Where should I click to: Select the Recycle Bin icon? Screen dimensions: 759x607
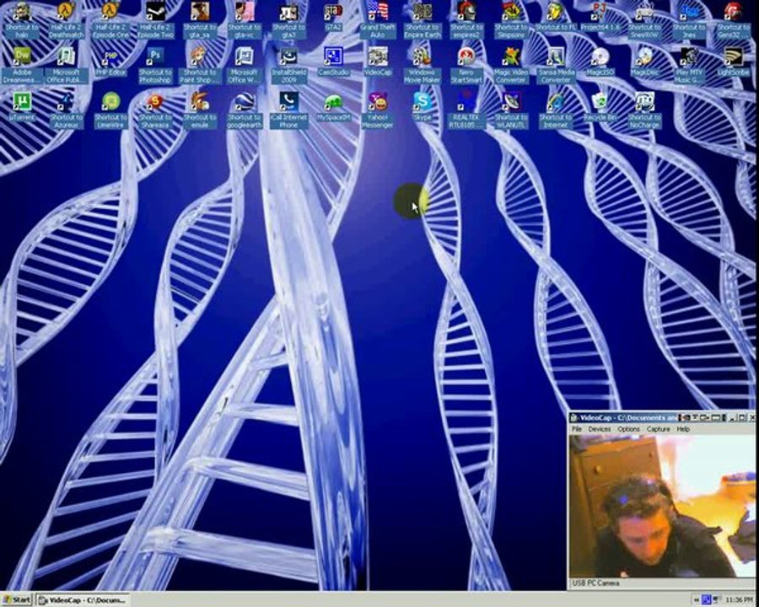[x=600, y=102]
